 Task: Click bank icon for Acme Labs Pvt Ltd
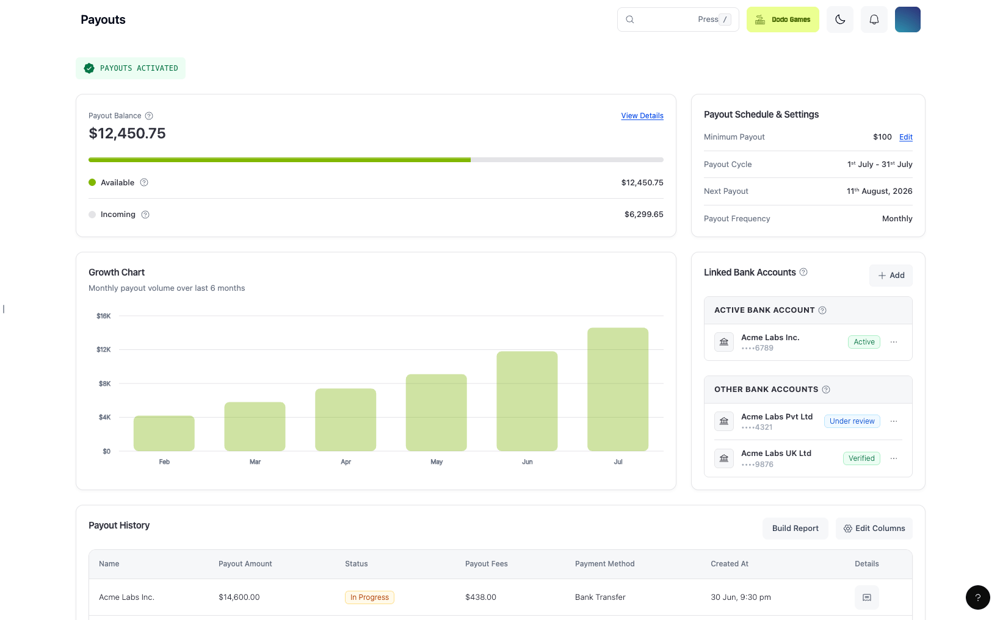pos(724,421)
